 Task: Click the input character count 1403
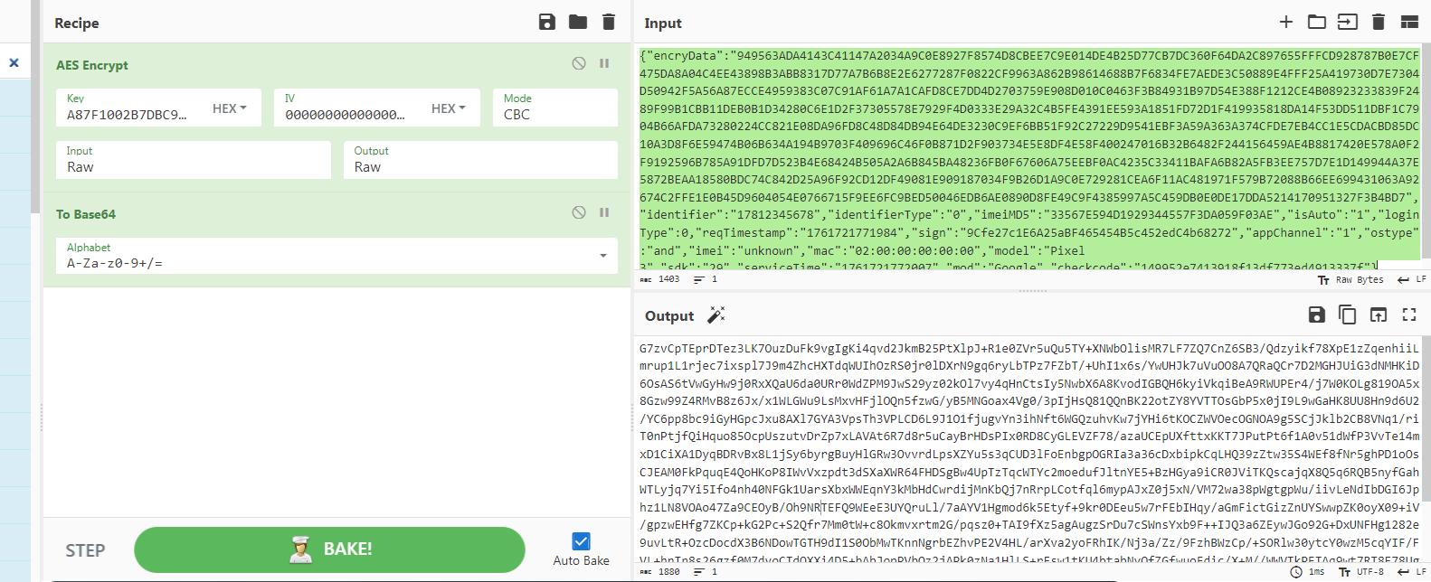click(x=660, y=279)
